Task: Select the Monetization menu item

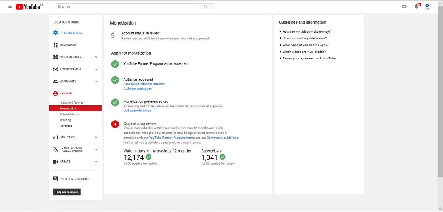Action: tap(75, 108)
